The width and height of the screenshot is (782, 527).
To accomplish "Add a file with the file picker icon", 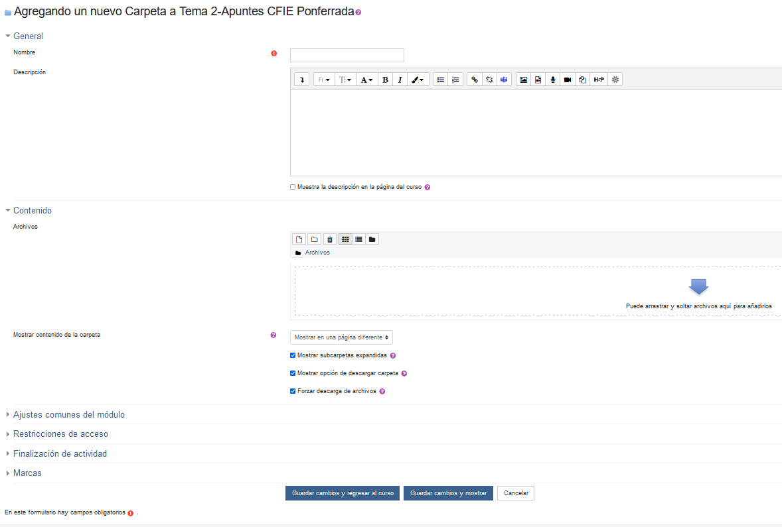I will tap(299, 239).
